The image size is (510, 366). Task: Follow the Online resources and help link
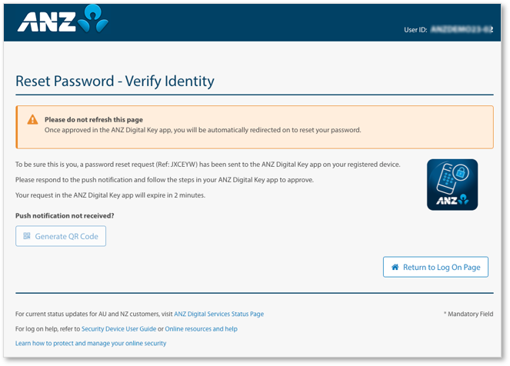click(201, 328)
